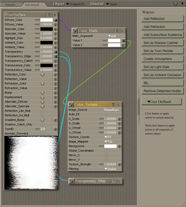Click the Alternate_Diffuse question mark icon

pos(42,102)
